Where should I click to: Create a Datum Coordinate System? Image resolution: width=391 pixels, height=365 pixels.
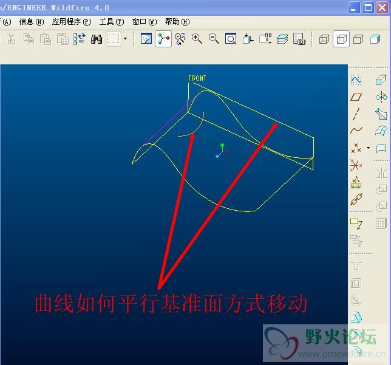356,165
